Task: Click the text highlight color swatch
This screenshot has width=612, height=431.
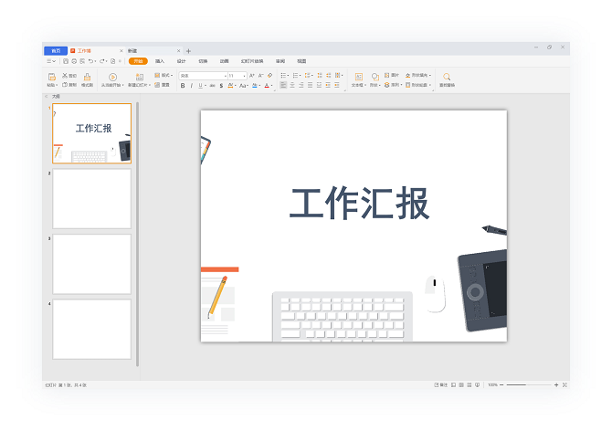Action: 255,86
